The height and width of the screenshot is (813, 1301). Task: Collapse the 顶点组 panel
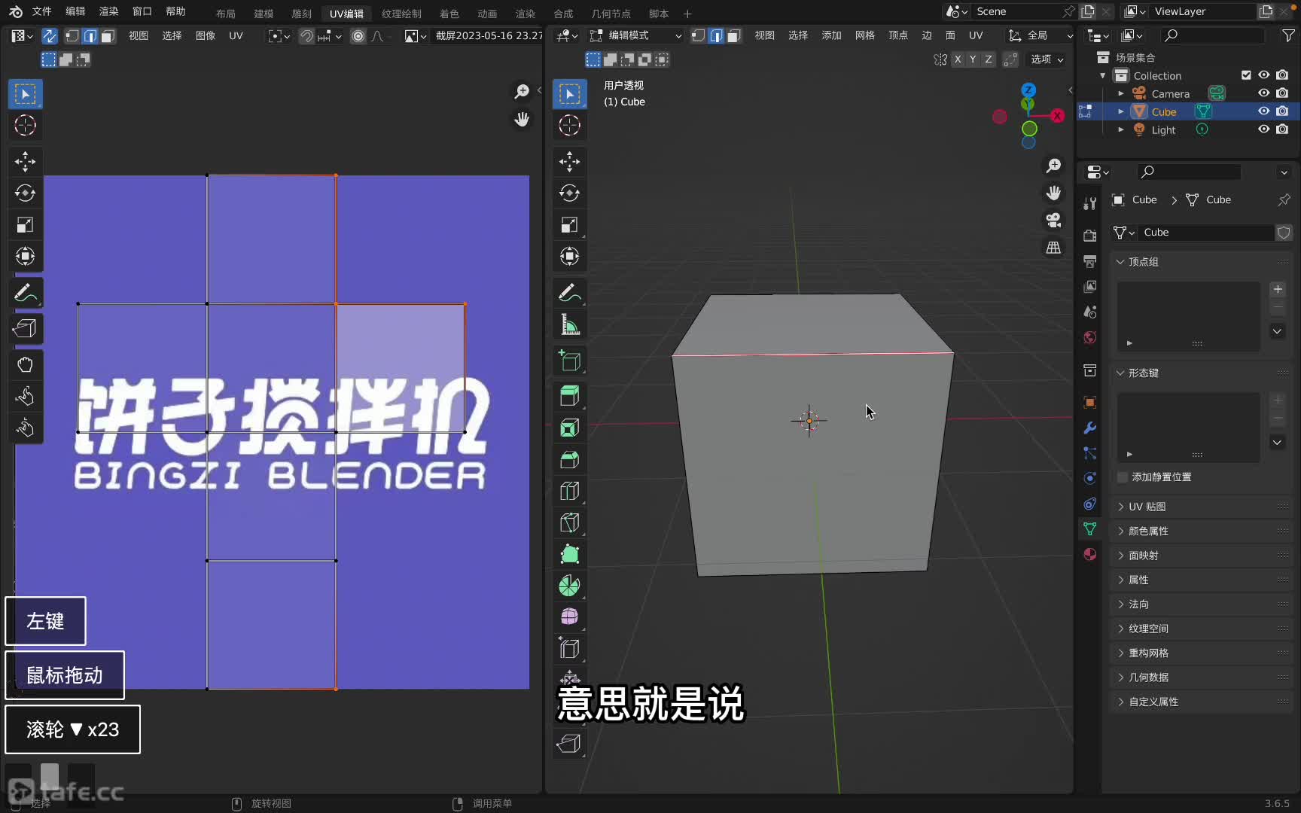(1143, 262)
